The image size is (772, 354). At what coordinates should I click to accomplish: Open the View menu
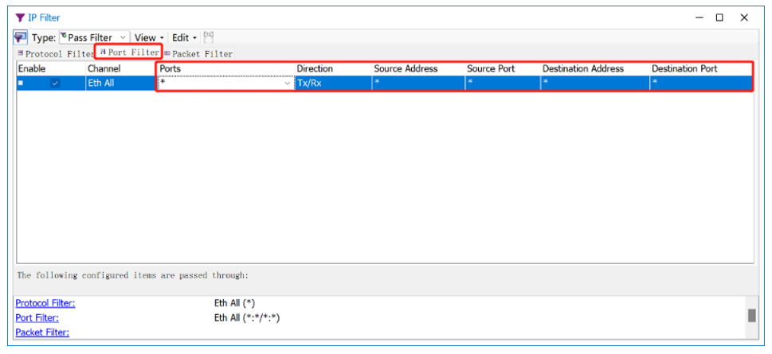click(x=148, y=37)
